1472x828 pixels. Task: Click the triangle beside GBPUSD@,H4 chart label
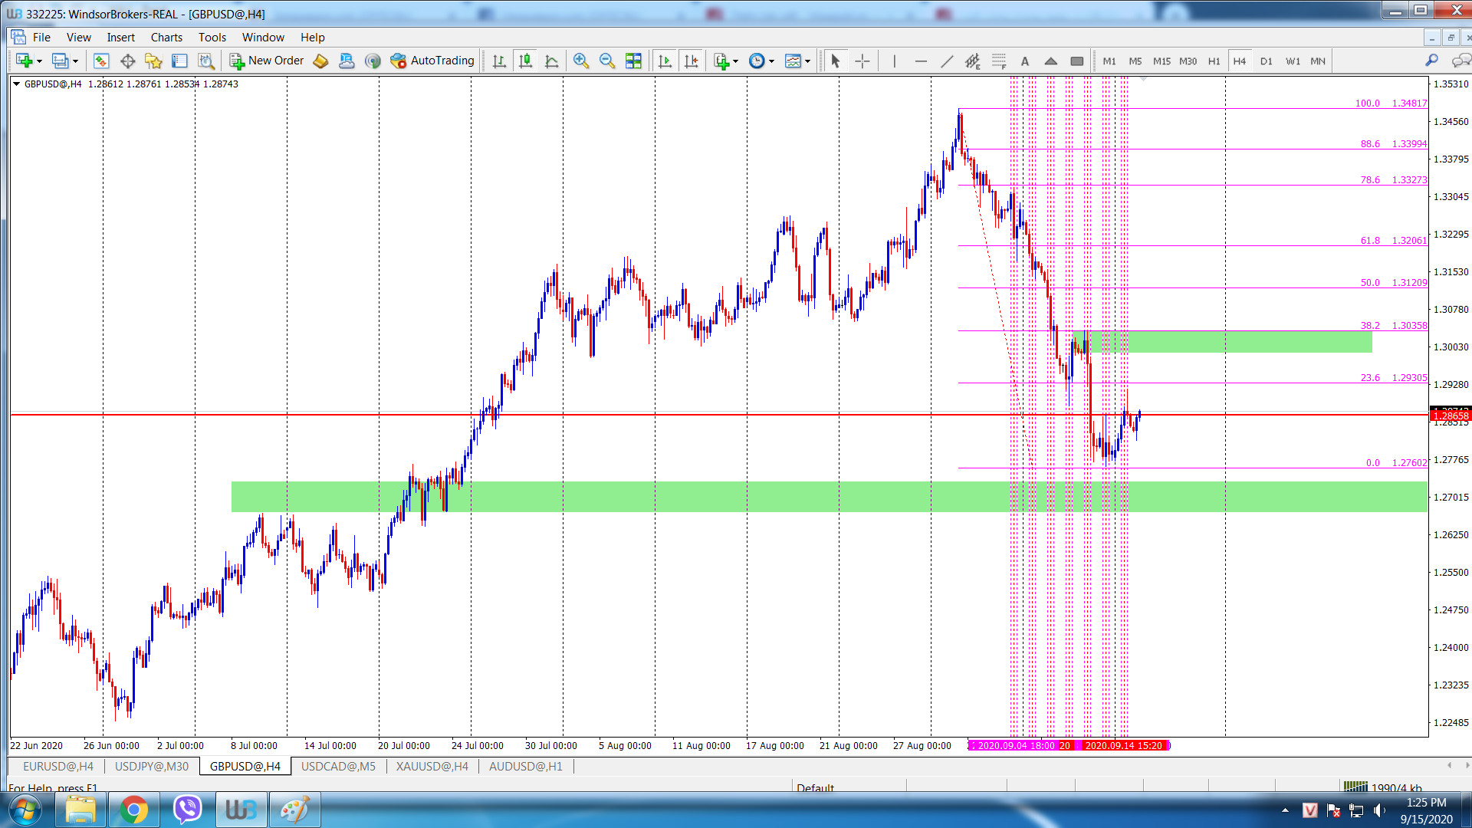[x=16, y=84]
